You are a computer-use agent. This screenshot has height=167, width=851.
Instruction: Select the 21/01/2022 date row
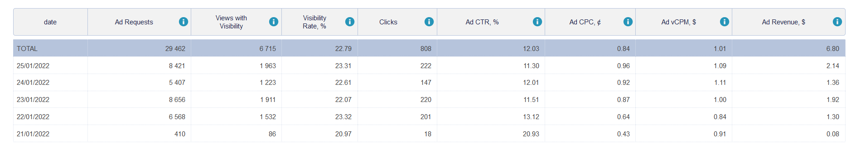tap(429, 134)
